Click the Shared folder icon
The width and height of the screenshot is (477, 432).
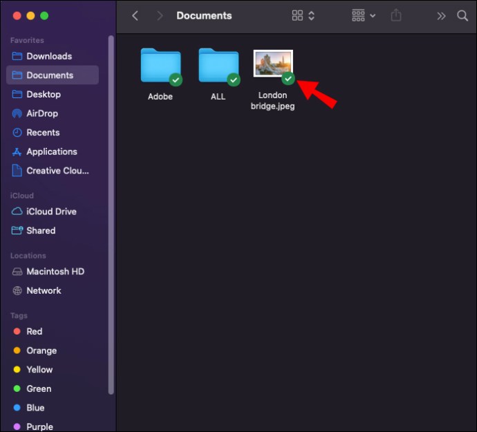click(x=17, y=230)
